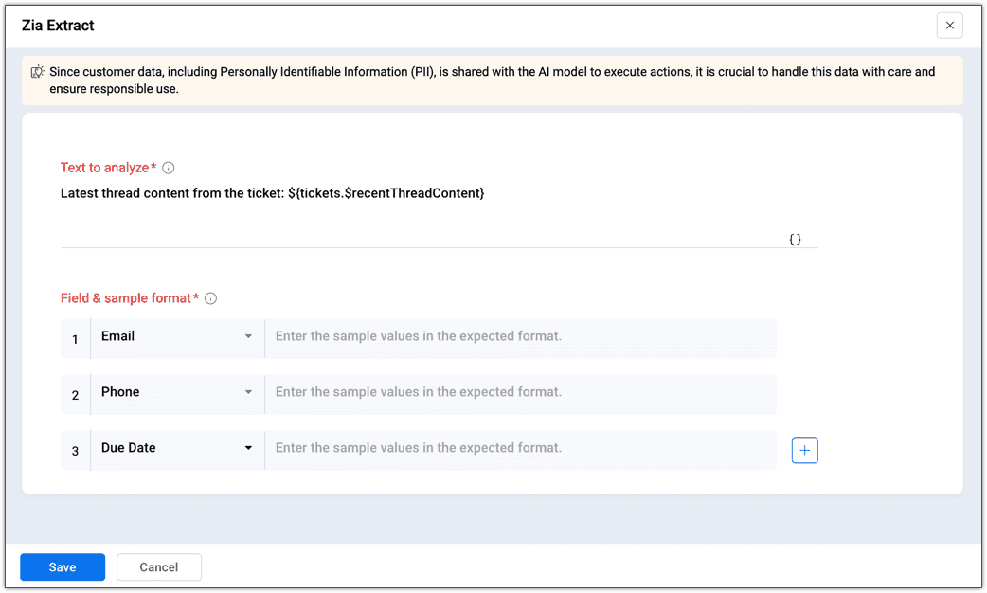Click into the Text to analyze content
The height and width of the screenshot is (593, 987).
(273, 193)
